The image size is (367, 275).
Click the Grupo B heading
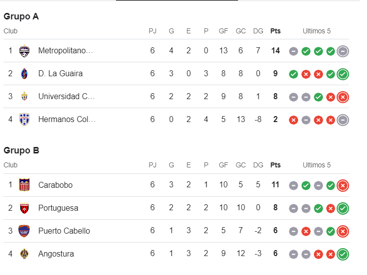click(21, 150)
